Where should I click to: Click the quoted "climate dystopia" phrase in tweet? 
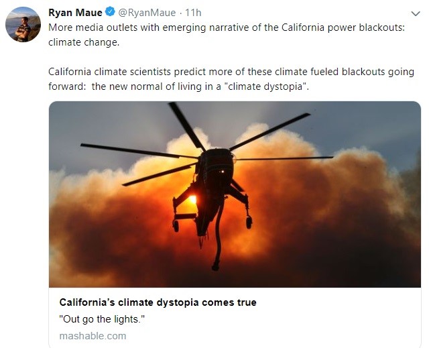[268, 86]
